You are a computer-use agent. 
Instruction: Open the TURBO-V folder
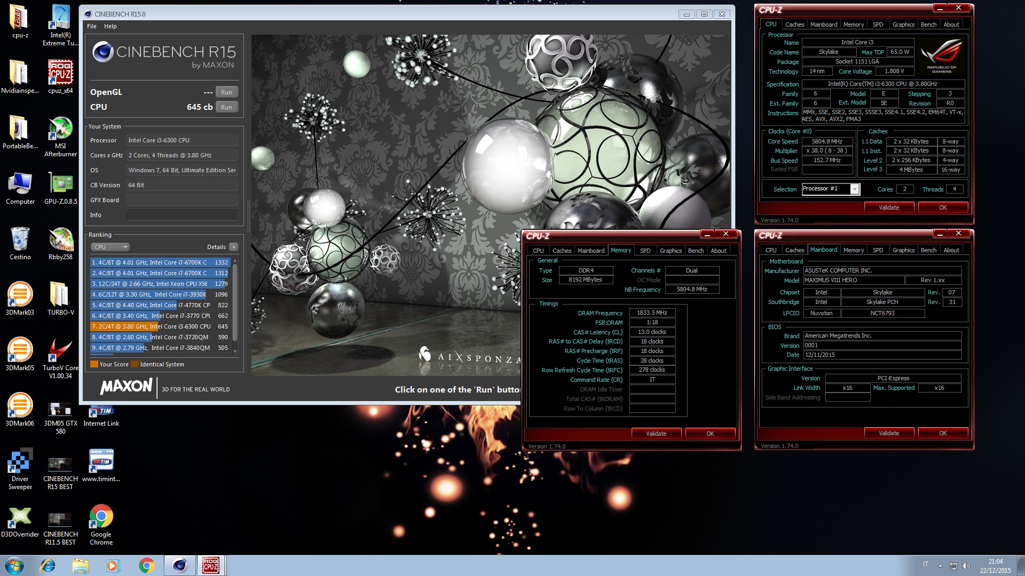[60, 299]
